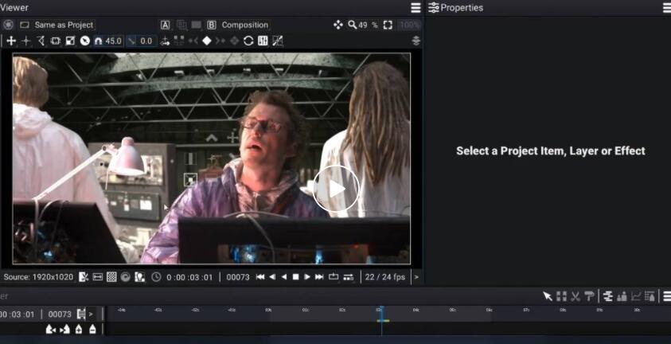Click the viewer frame number 00073
This screenshot has height=344, width=671.
(238, 277)
